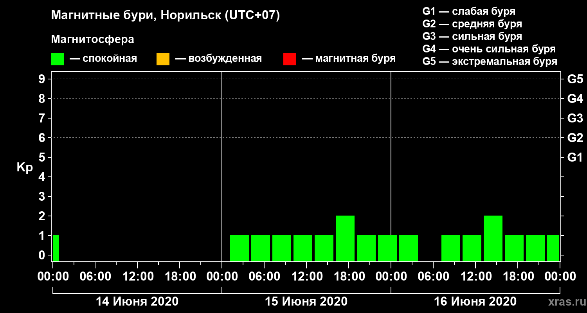Screen dimensions: 587x313
Task: Click the red 'магнитная буря' legend swatch
Action: click(290, 59)
